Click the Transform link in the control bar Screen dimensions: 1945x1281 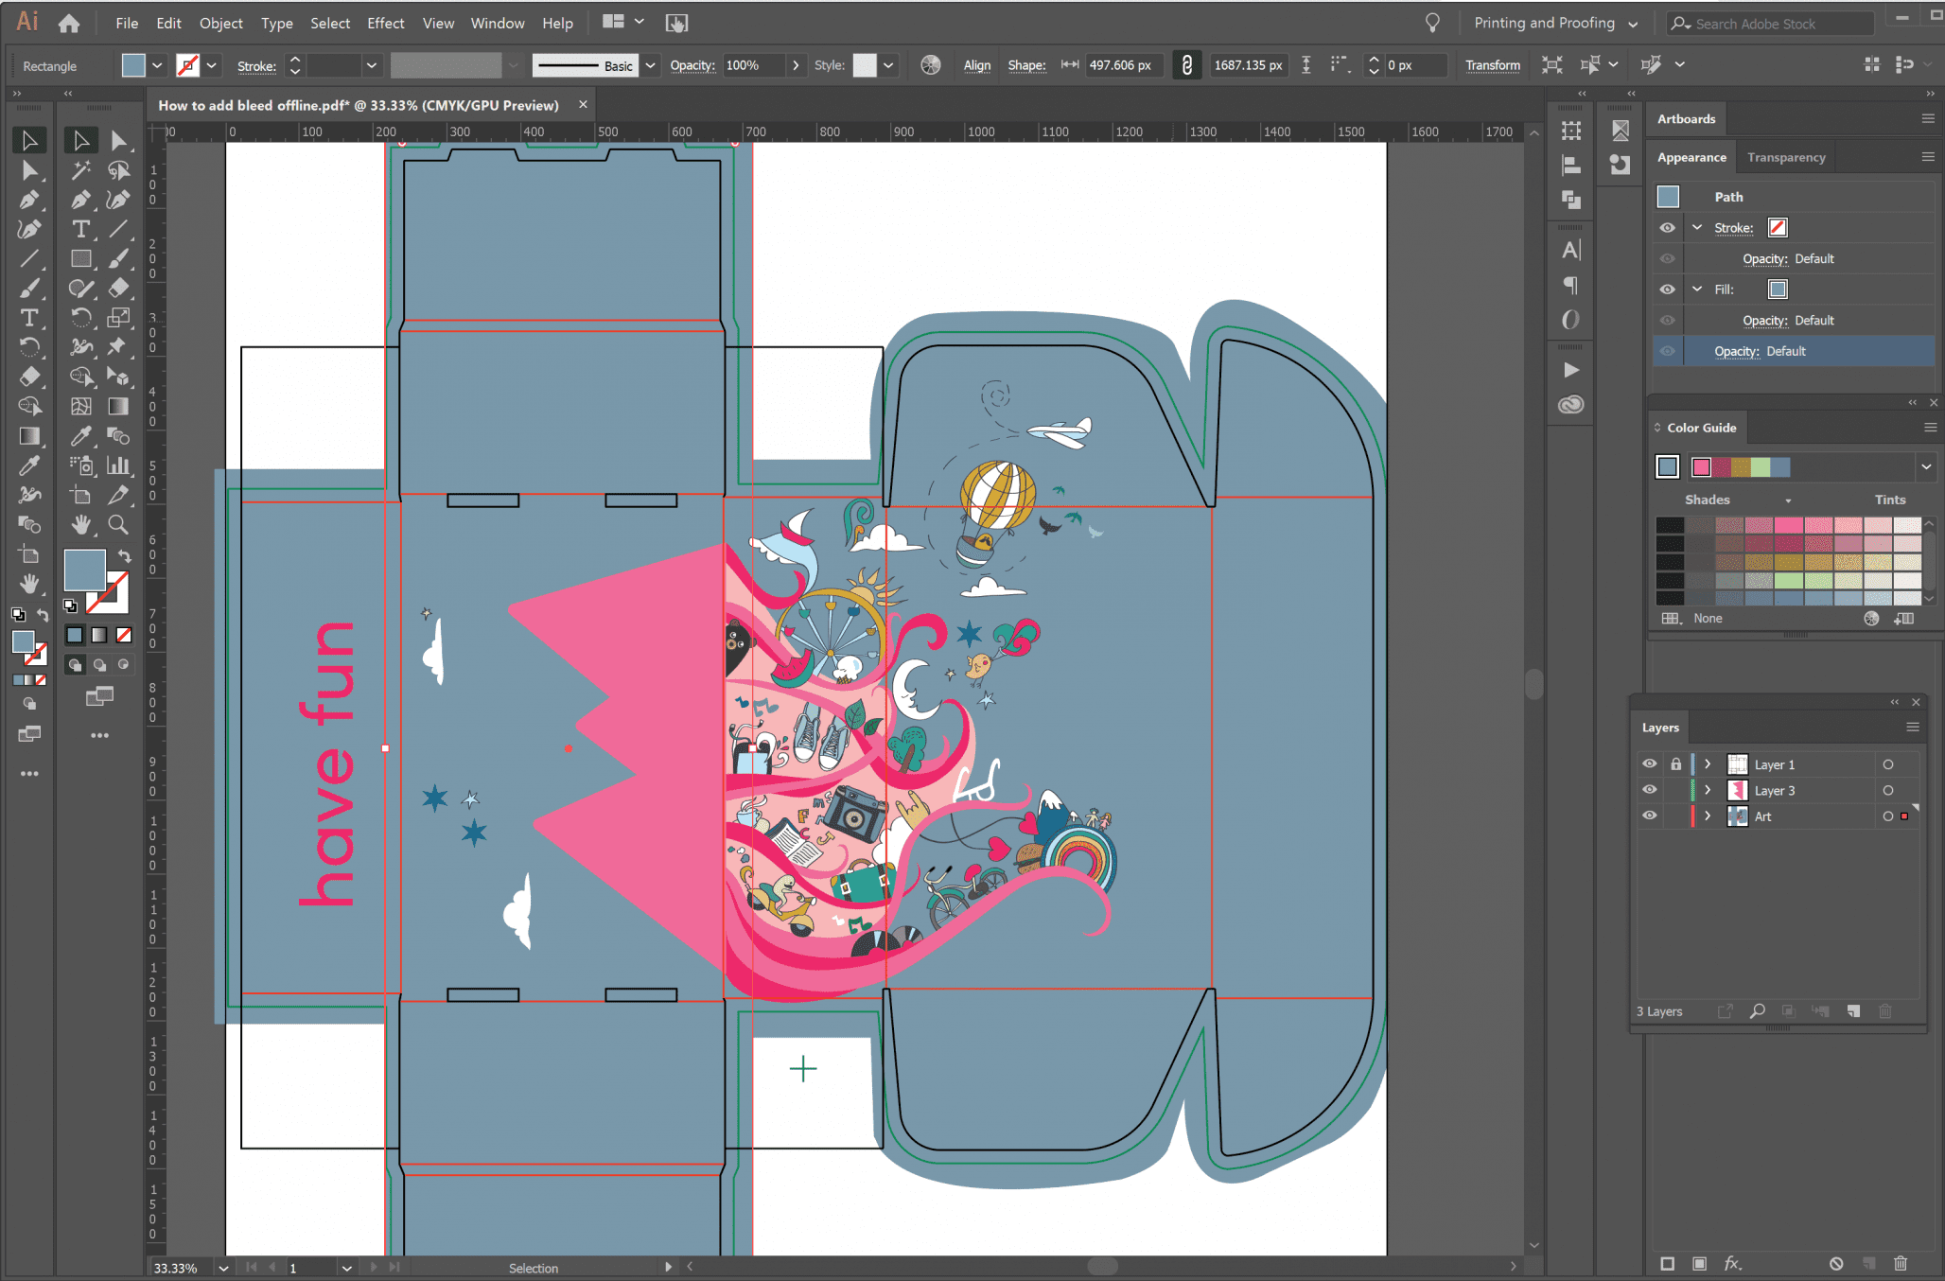pos(1493,64)
